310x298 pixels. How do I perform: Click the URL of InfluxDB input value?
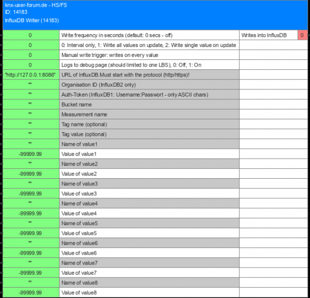(30, 75)
